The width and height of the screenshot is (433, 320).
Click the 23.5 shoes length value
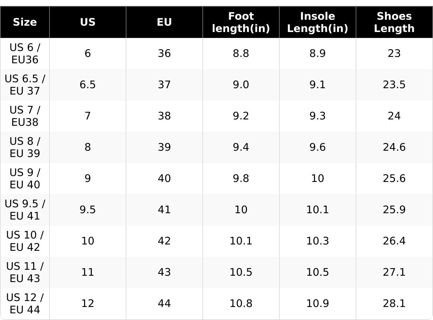point(394,85)
